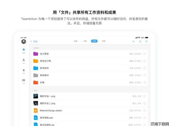Click the 9:41 AM status bar clock
Viewport: 169px width, 126px height.
point(23,38)
